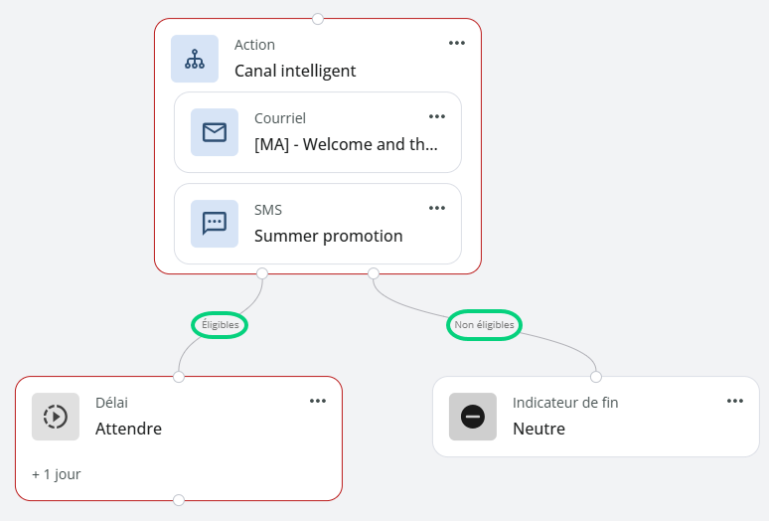Select the Summer promotion SMS title
The image size is (769, 521).
[328, 236]
